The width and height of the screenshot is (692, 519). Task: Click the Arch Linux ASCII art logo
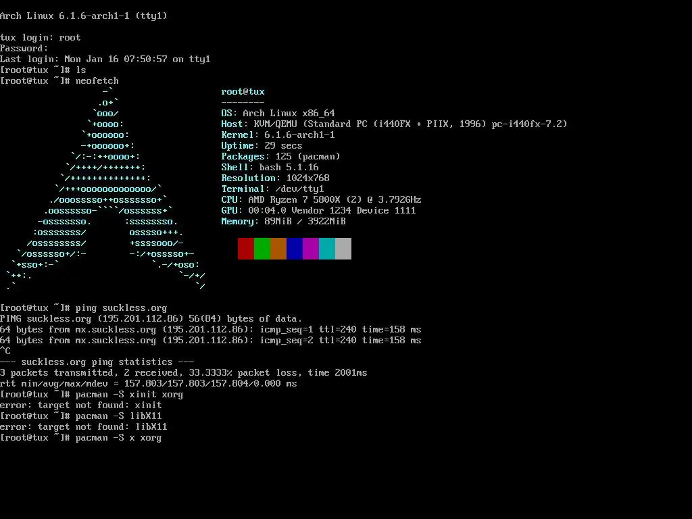click(105, 189)
